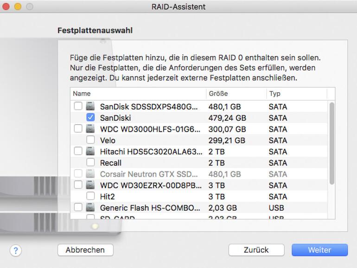
Task: Select the SanDisk SDSSDXPS480G disk checkbox
Action: coord(78,107)
